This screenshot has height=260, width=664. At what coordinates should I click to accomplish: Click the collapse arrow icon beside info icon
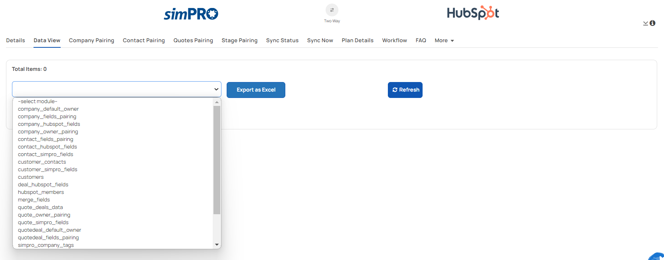(x=646, y=23)
